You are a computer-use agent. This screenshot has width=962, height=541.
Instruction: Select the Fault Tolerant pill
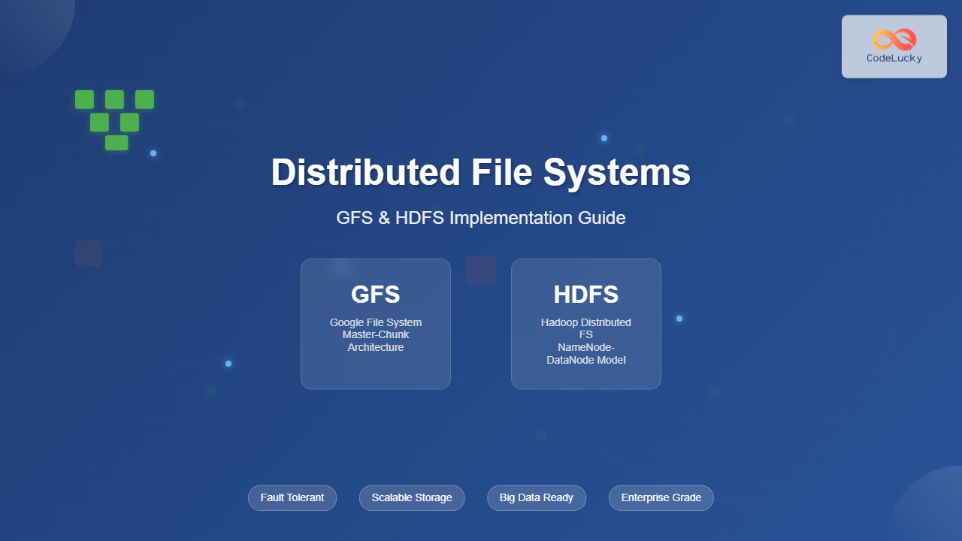tap(292, 497)
